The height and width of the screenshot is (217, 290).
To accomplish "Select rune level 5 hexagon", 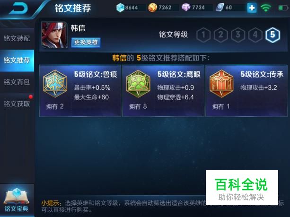I will coord(272,35).
